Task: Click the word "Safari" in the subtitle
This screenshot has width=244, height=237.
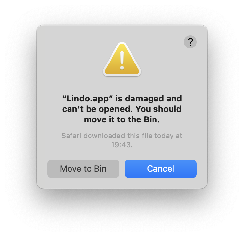Action: tap(71, 136)
